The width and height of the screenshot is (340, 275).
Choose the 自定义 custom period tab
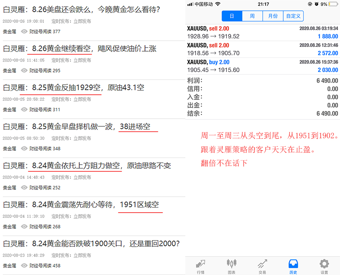[x=293, y=16]
